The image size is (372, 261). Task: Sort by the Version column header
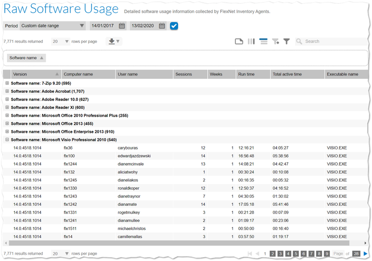click(36, 74)
